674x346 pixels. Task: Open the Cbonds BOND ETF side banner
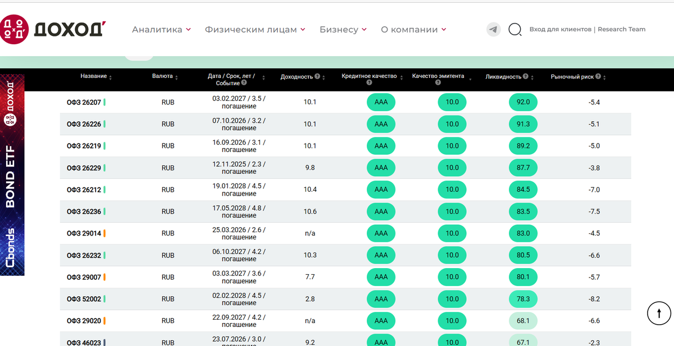pos(12,175)
